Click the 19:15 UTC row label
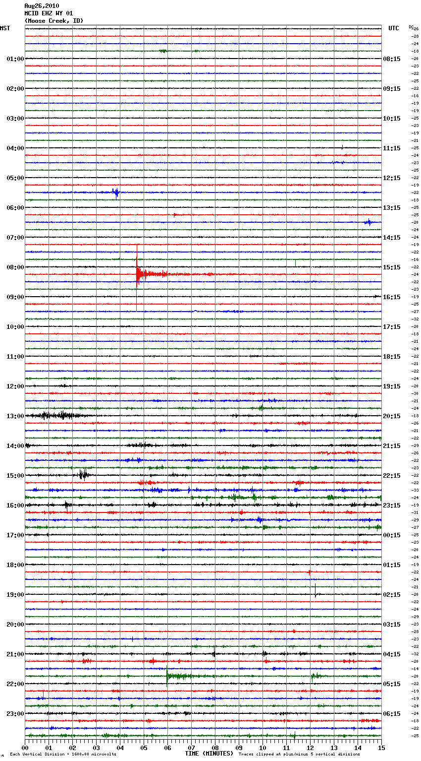 (x=392, y=386)
